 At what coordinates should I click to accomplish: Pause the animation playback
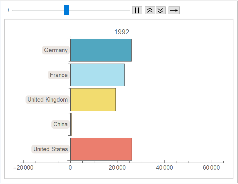tap(137, 10)
